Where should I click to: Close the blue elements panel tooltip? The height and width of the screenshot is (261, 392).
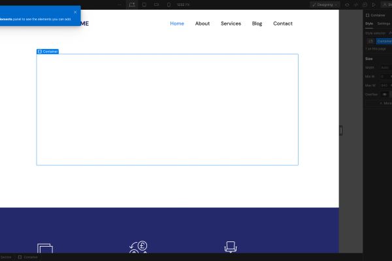(x=75, y=12)
